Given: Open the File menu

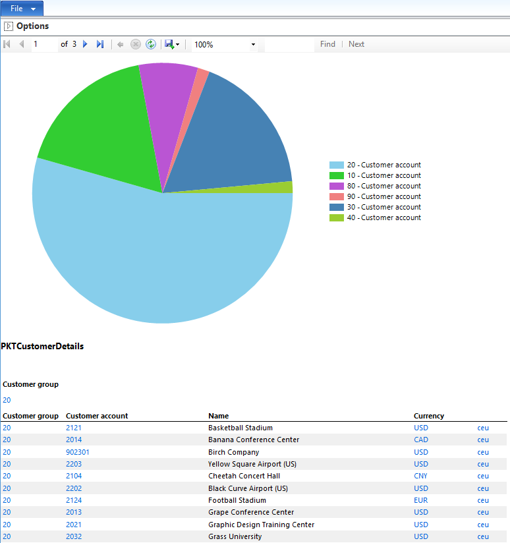Looking at the screenshot, I should pos(22,9).
